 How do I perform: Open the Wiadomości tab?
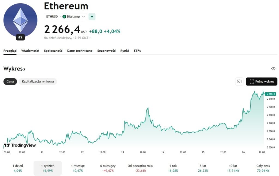[x=30, y=51]
